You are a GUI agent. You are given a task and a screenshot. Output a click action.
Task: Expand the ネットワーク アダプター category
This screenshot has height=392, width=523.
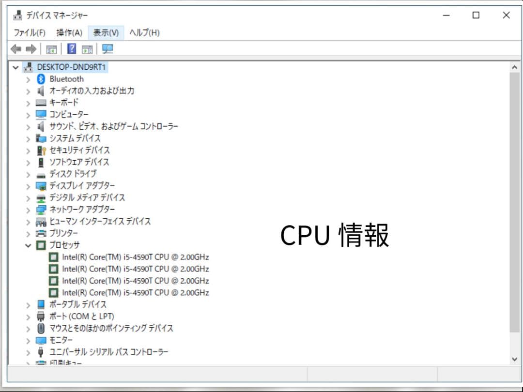(28, 209)
